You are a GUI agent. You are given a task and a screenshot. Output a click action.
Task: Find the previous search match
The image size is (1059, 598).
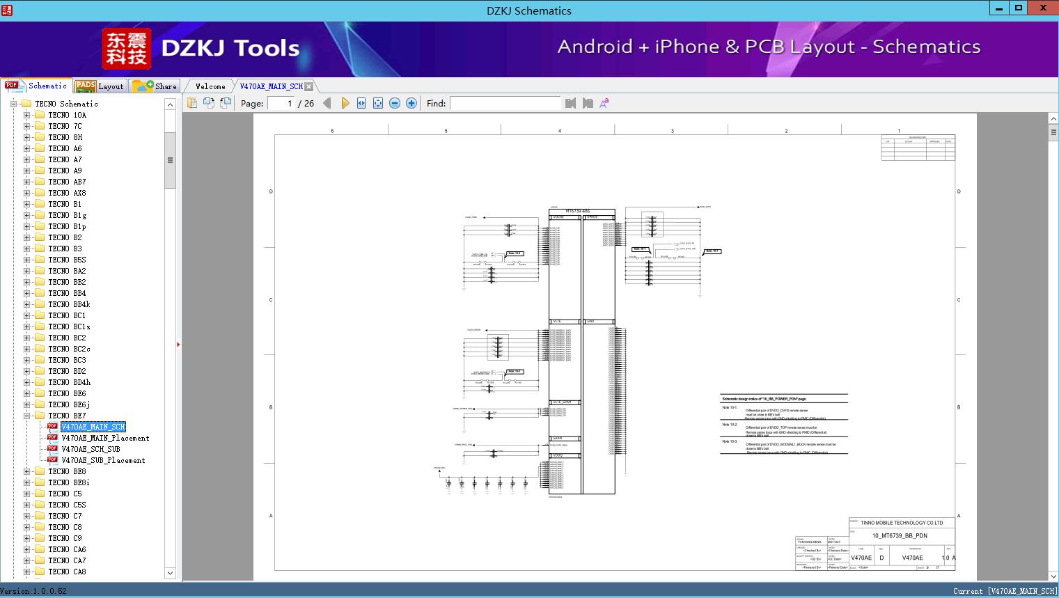point(571,103)
